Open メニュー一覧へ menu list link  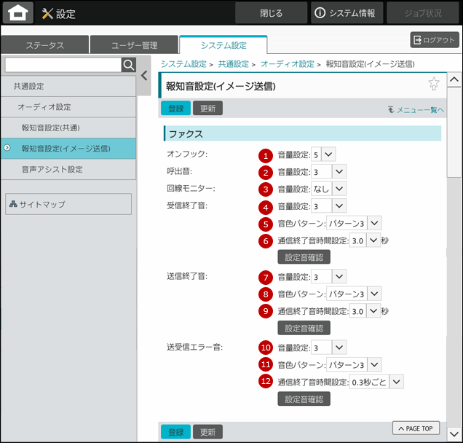click(x=416, y=110)
